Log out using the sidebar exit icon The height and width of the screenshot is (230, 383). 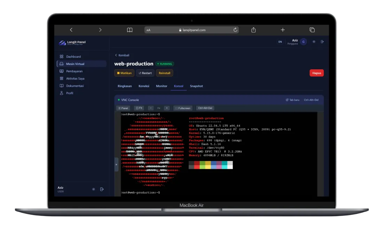[x=102, y=189]
